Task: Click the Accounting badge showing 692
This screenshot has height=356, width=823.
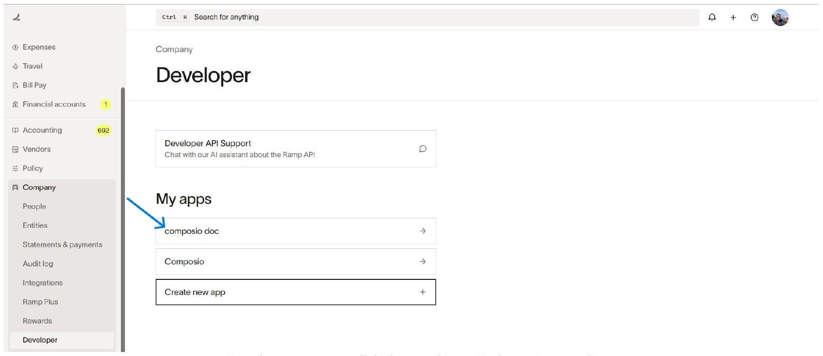Action: 103,130
